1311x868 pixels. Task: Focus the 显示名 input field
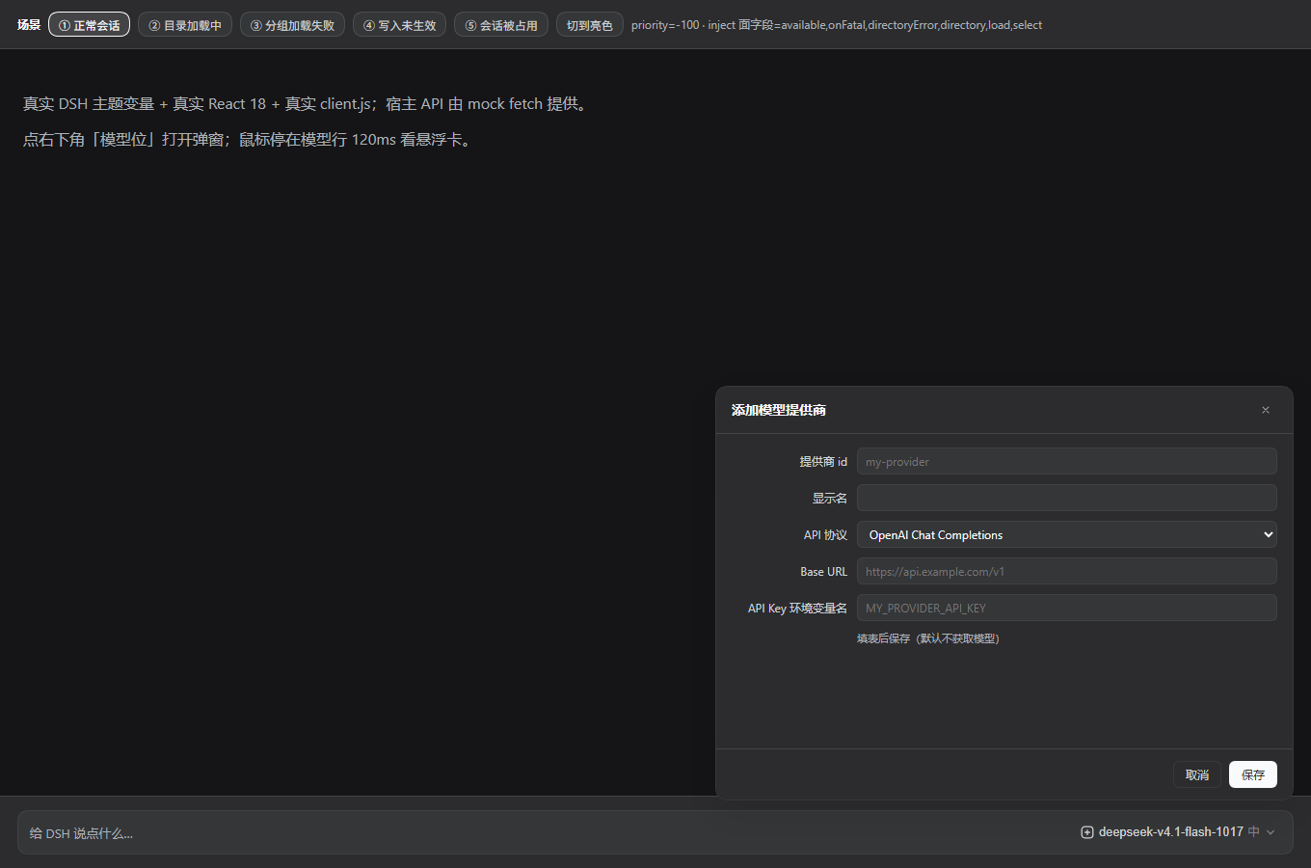pyautogui.click(x=1066, y=498)
